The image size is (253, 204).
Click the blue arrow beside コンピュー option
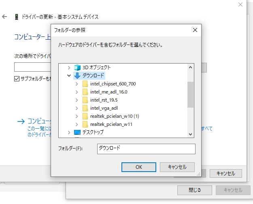click(21, 121)
